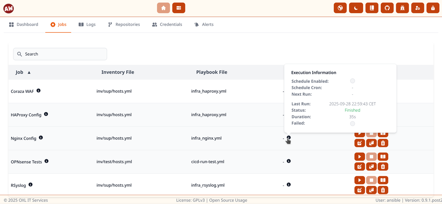
Task: Report a bug via the bug icon
Action: coord(402,8)
